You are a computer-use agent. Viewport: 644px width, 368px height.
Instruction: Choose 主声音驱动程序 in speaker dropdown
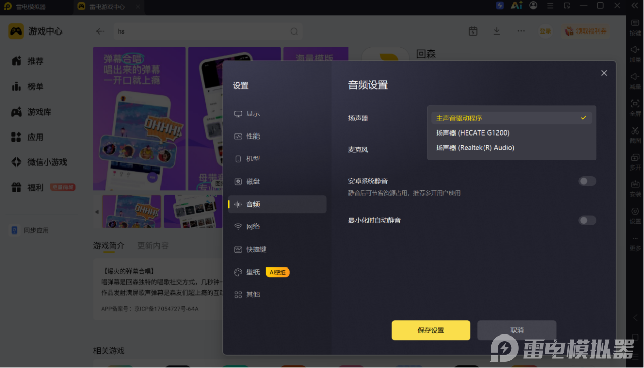(x=511, y=118)
